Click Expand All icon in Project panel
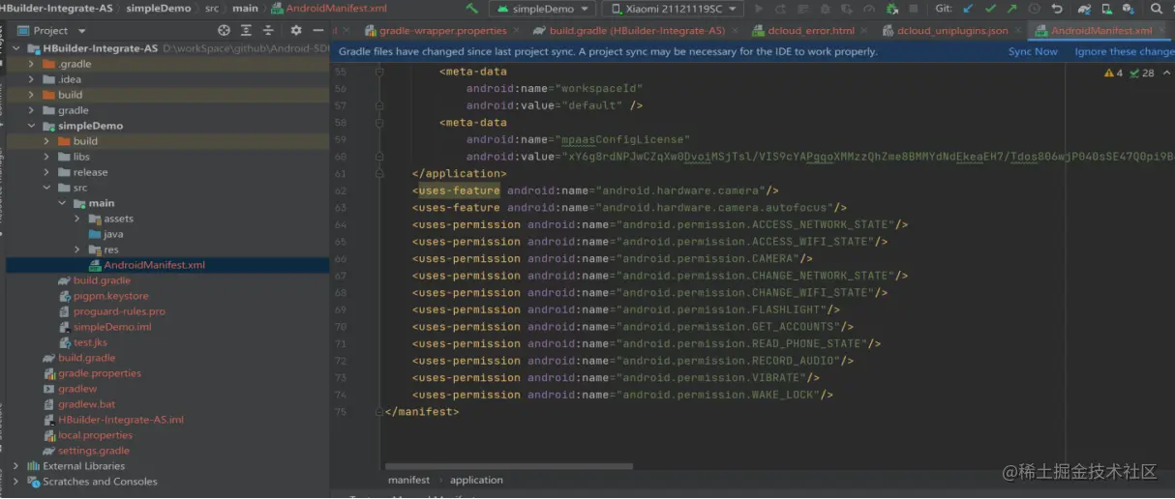 pyautogui.click(x=247, y=31)
